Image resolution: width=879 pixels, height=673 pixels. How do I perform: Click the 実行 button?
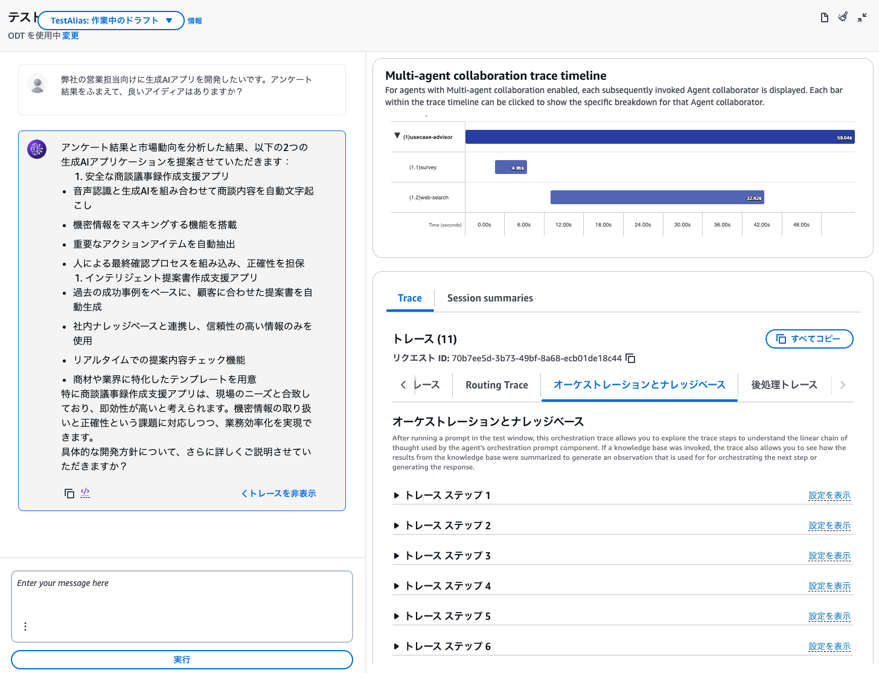pos(182,660)
